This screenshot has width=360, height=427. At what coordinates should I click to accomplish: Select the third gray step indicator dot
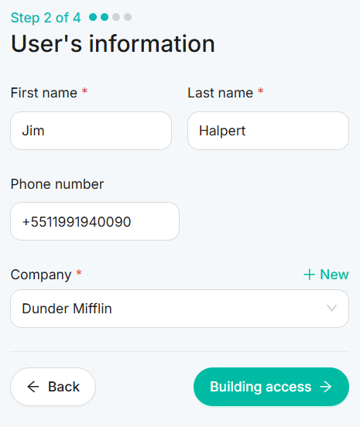click(116, 17)
